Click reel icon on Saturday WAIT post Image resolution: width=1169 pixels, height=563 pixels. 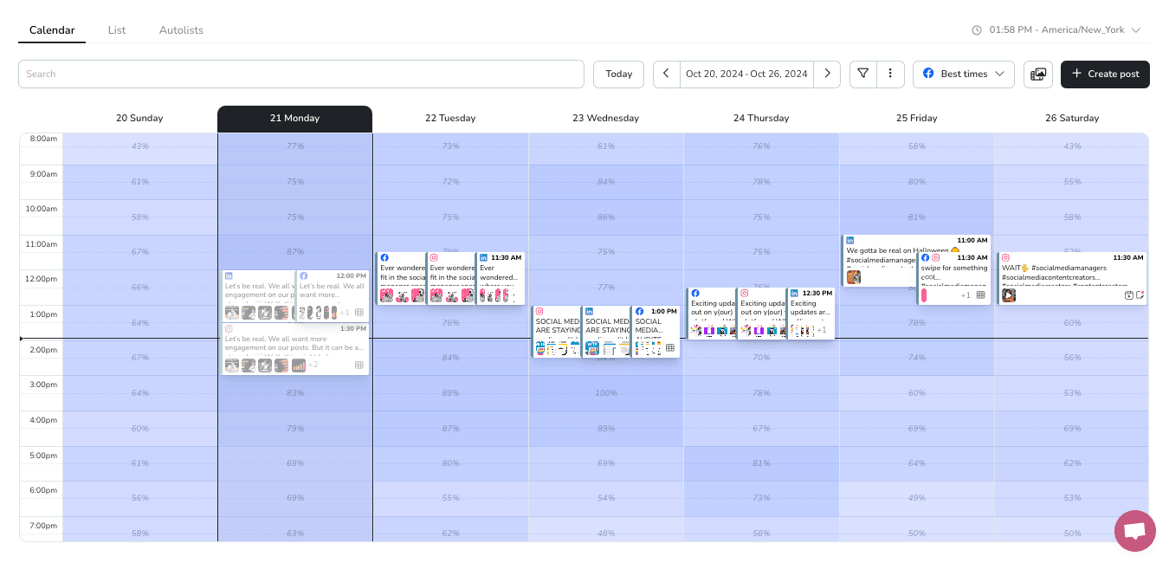(x=1129, y=295)
